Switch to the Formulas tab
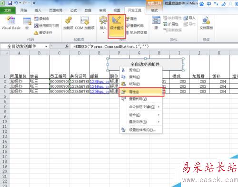The width and height of the screenshot is (238, 187). (73, 10)
